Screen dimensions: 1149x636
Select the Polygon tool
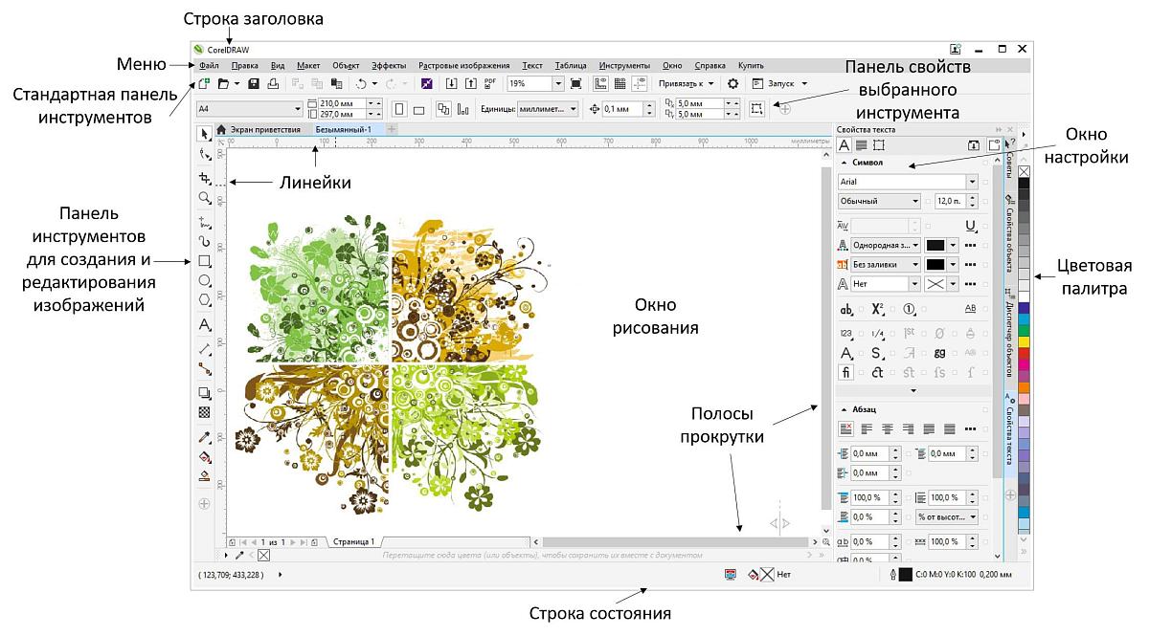click(204, 300)
